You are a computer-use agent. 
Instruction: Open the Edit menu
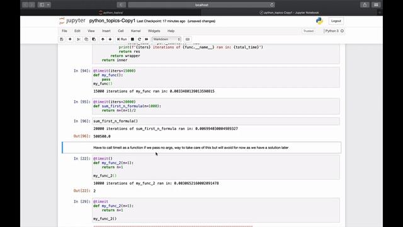77,31
